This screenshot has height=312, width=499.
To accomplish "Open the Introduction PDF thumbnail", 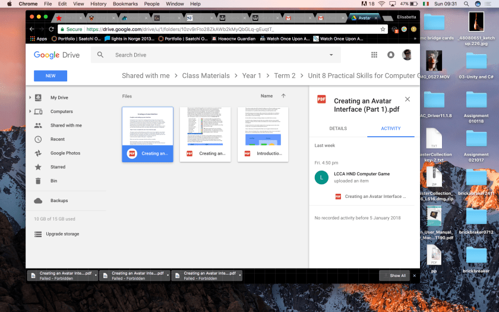I will (263, 134).
